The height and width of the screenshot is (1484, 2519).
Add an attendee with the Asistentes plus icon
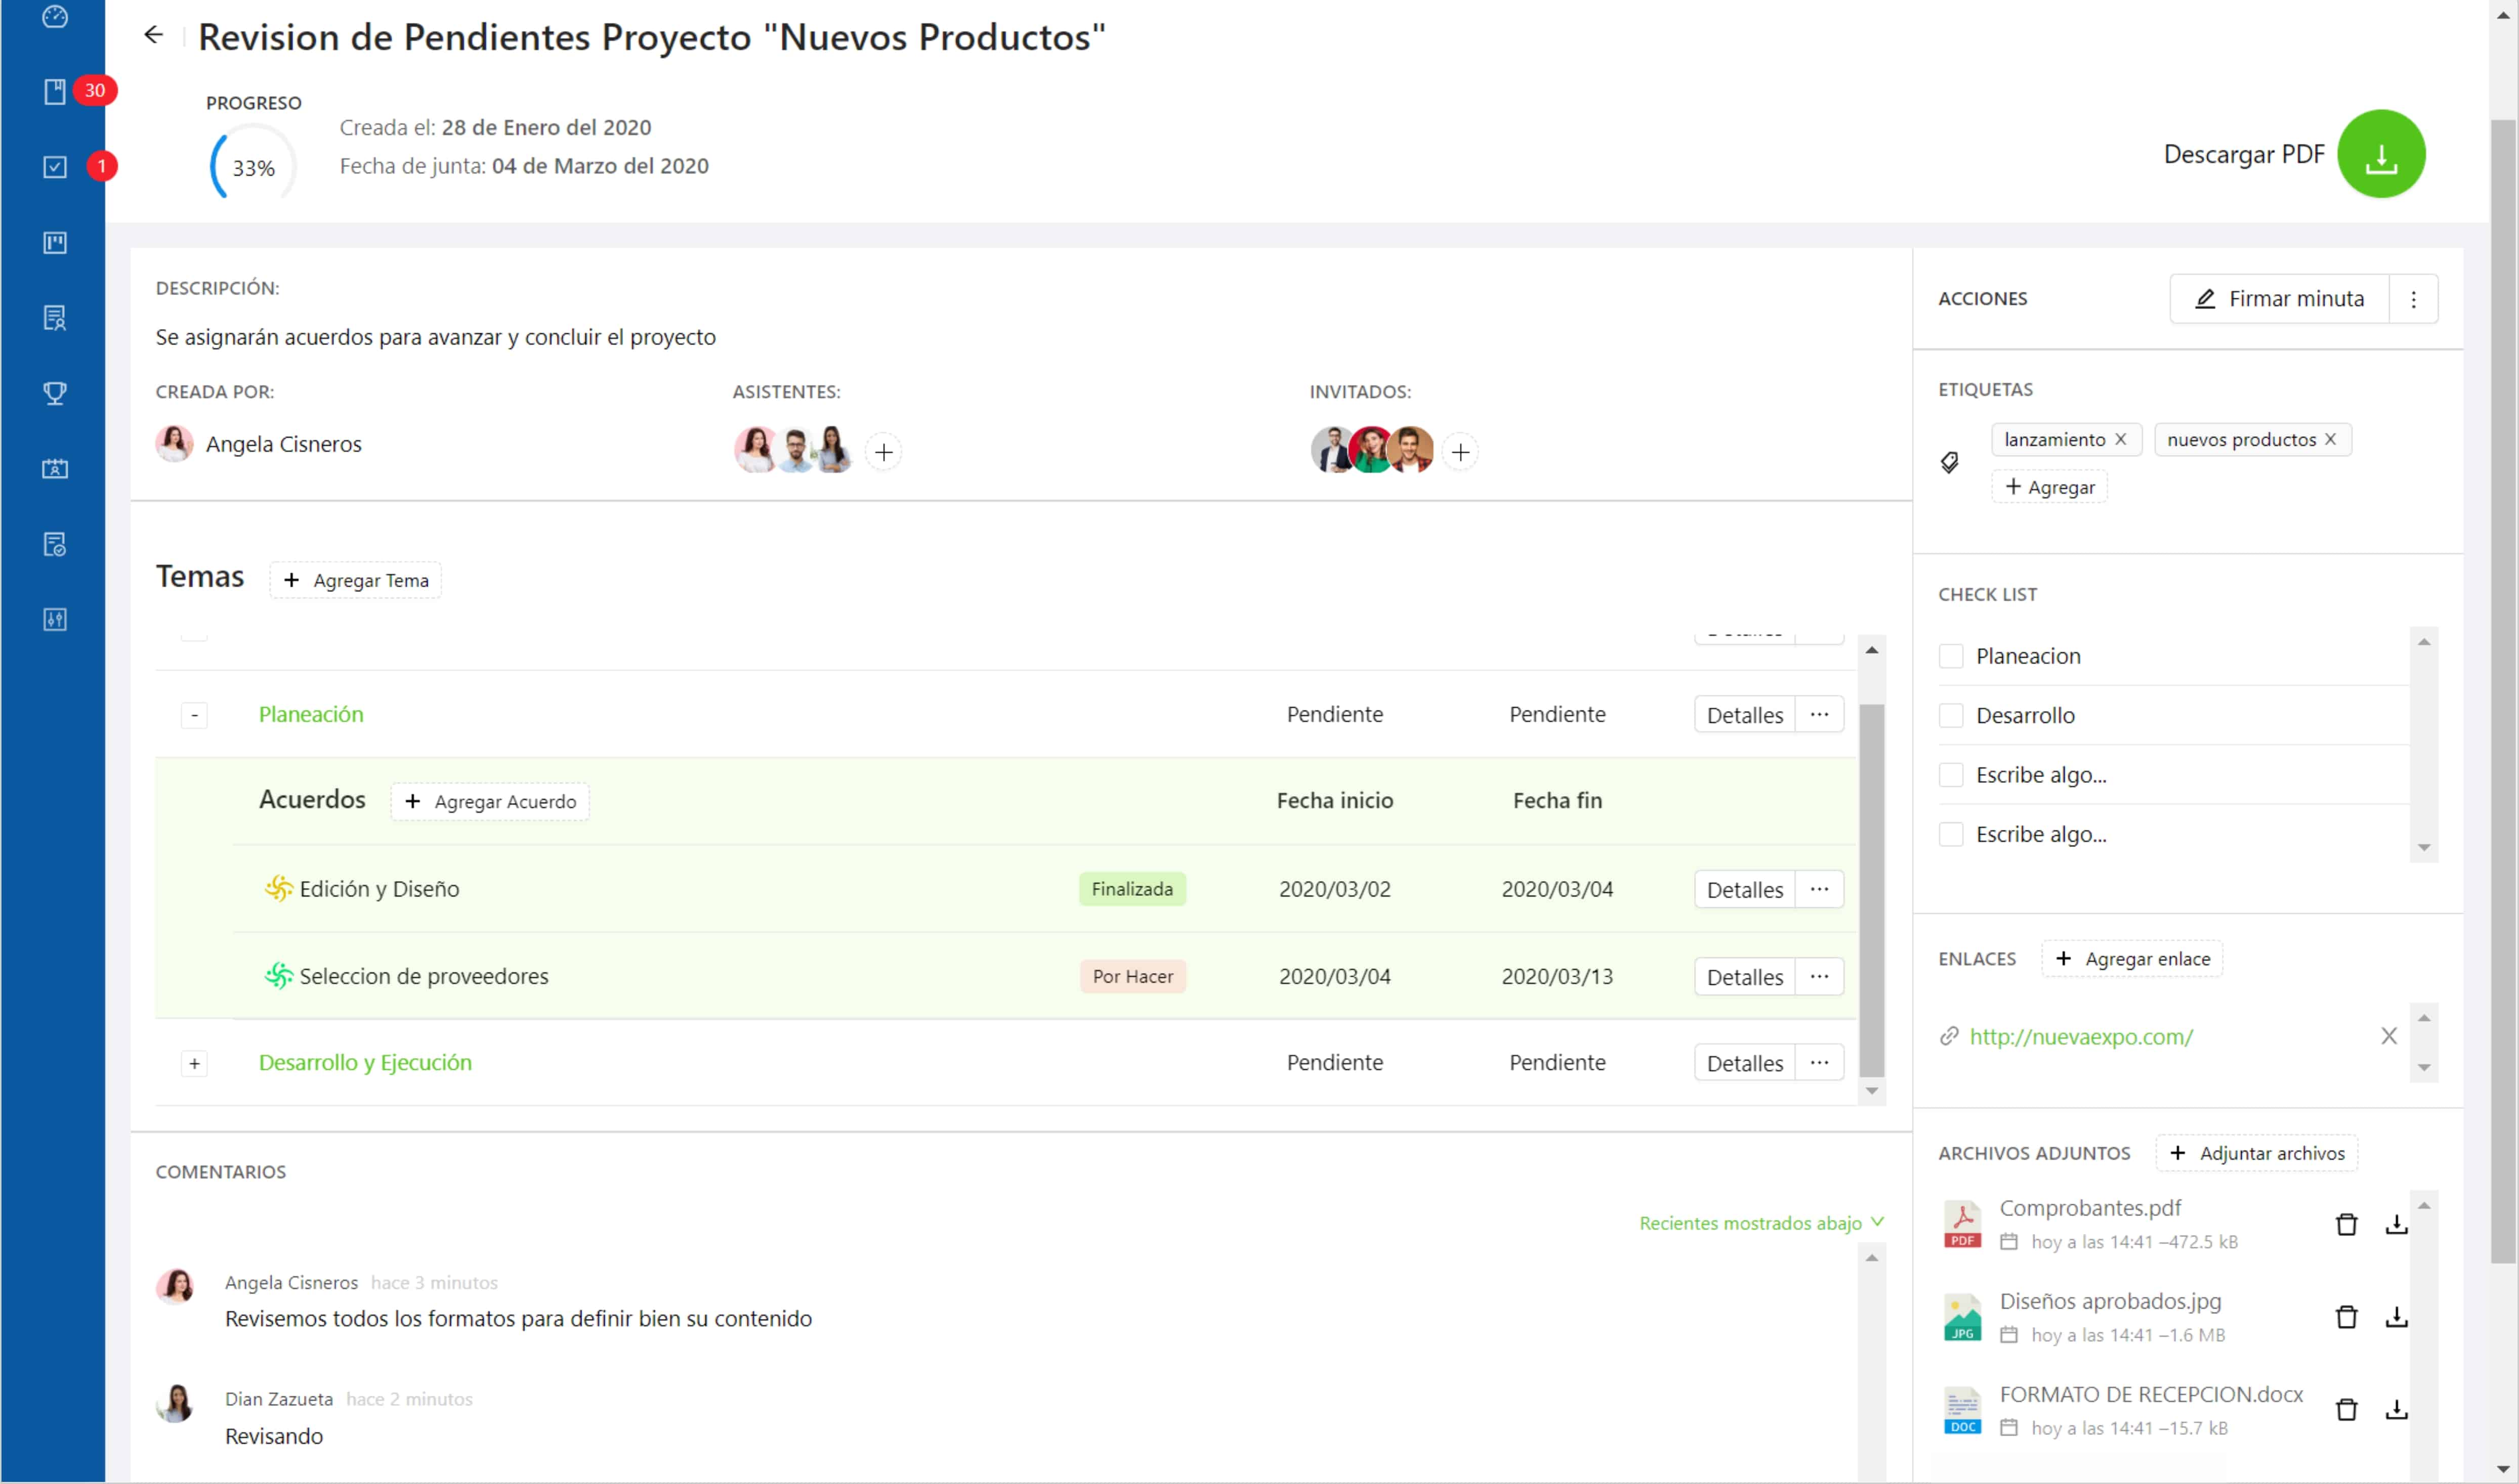point(883,452)
